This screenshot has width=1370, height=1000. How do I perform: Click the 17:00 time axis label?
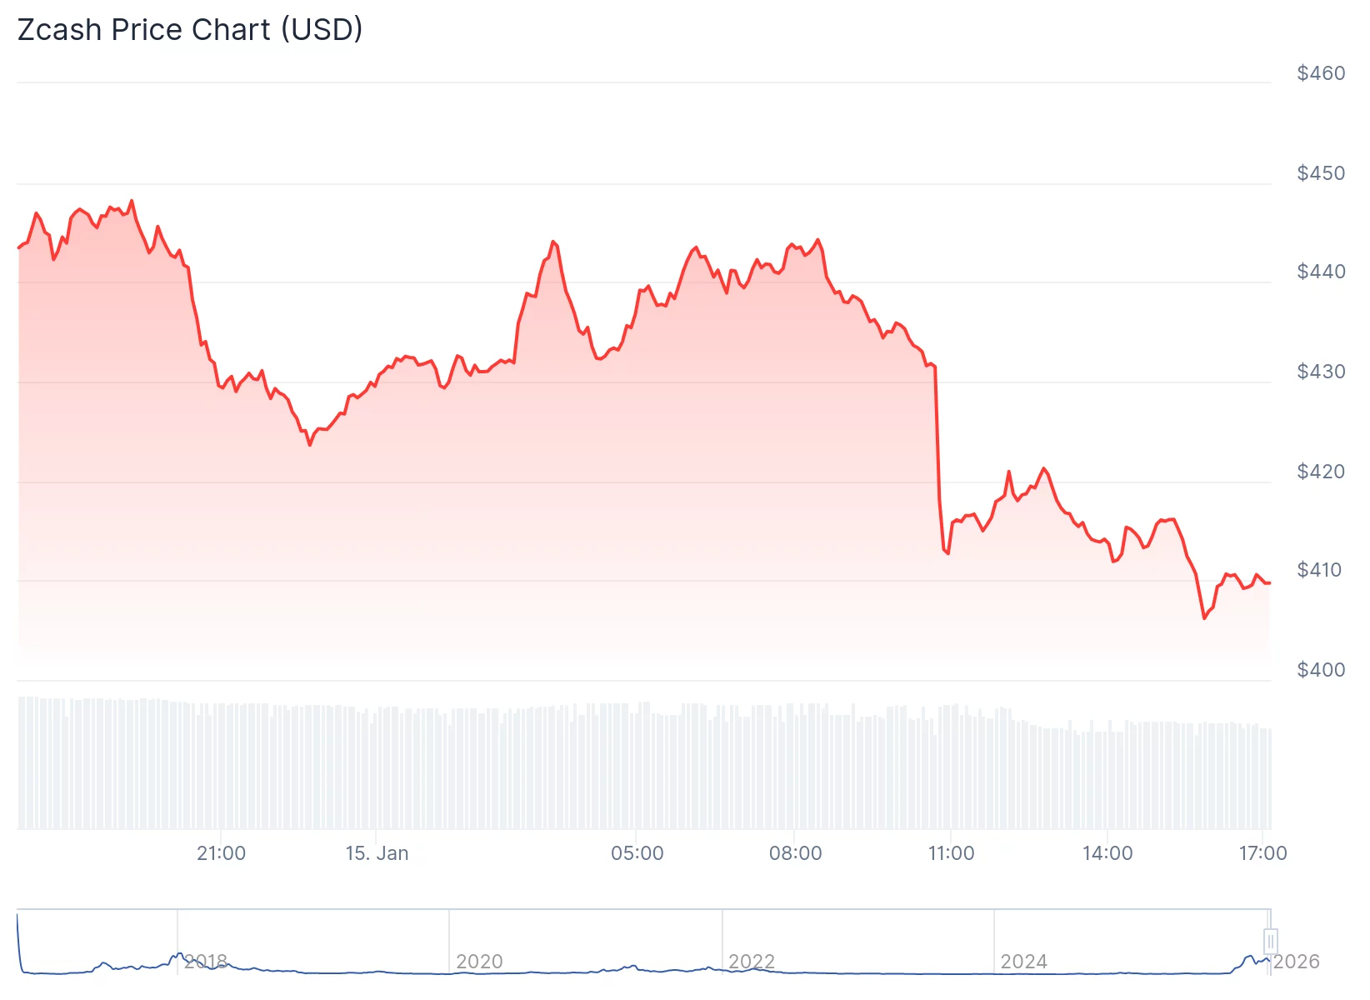1262,853
